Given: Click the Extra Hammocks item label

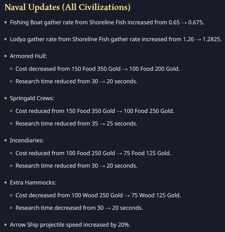Looking at the screenshot, I should coord(33,183).
